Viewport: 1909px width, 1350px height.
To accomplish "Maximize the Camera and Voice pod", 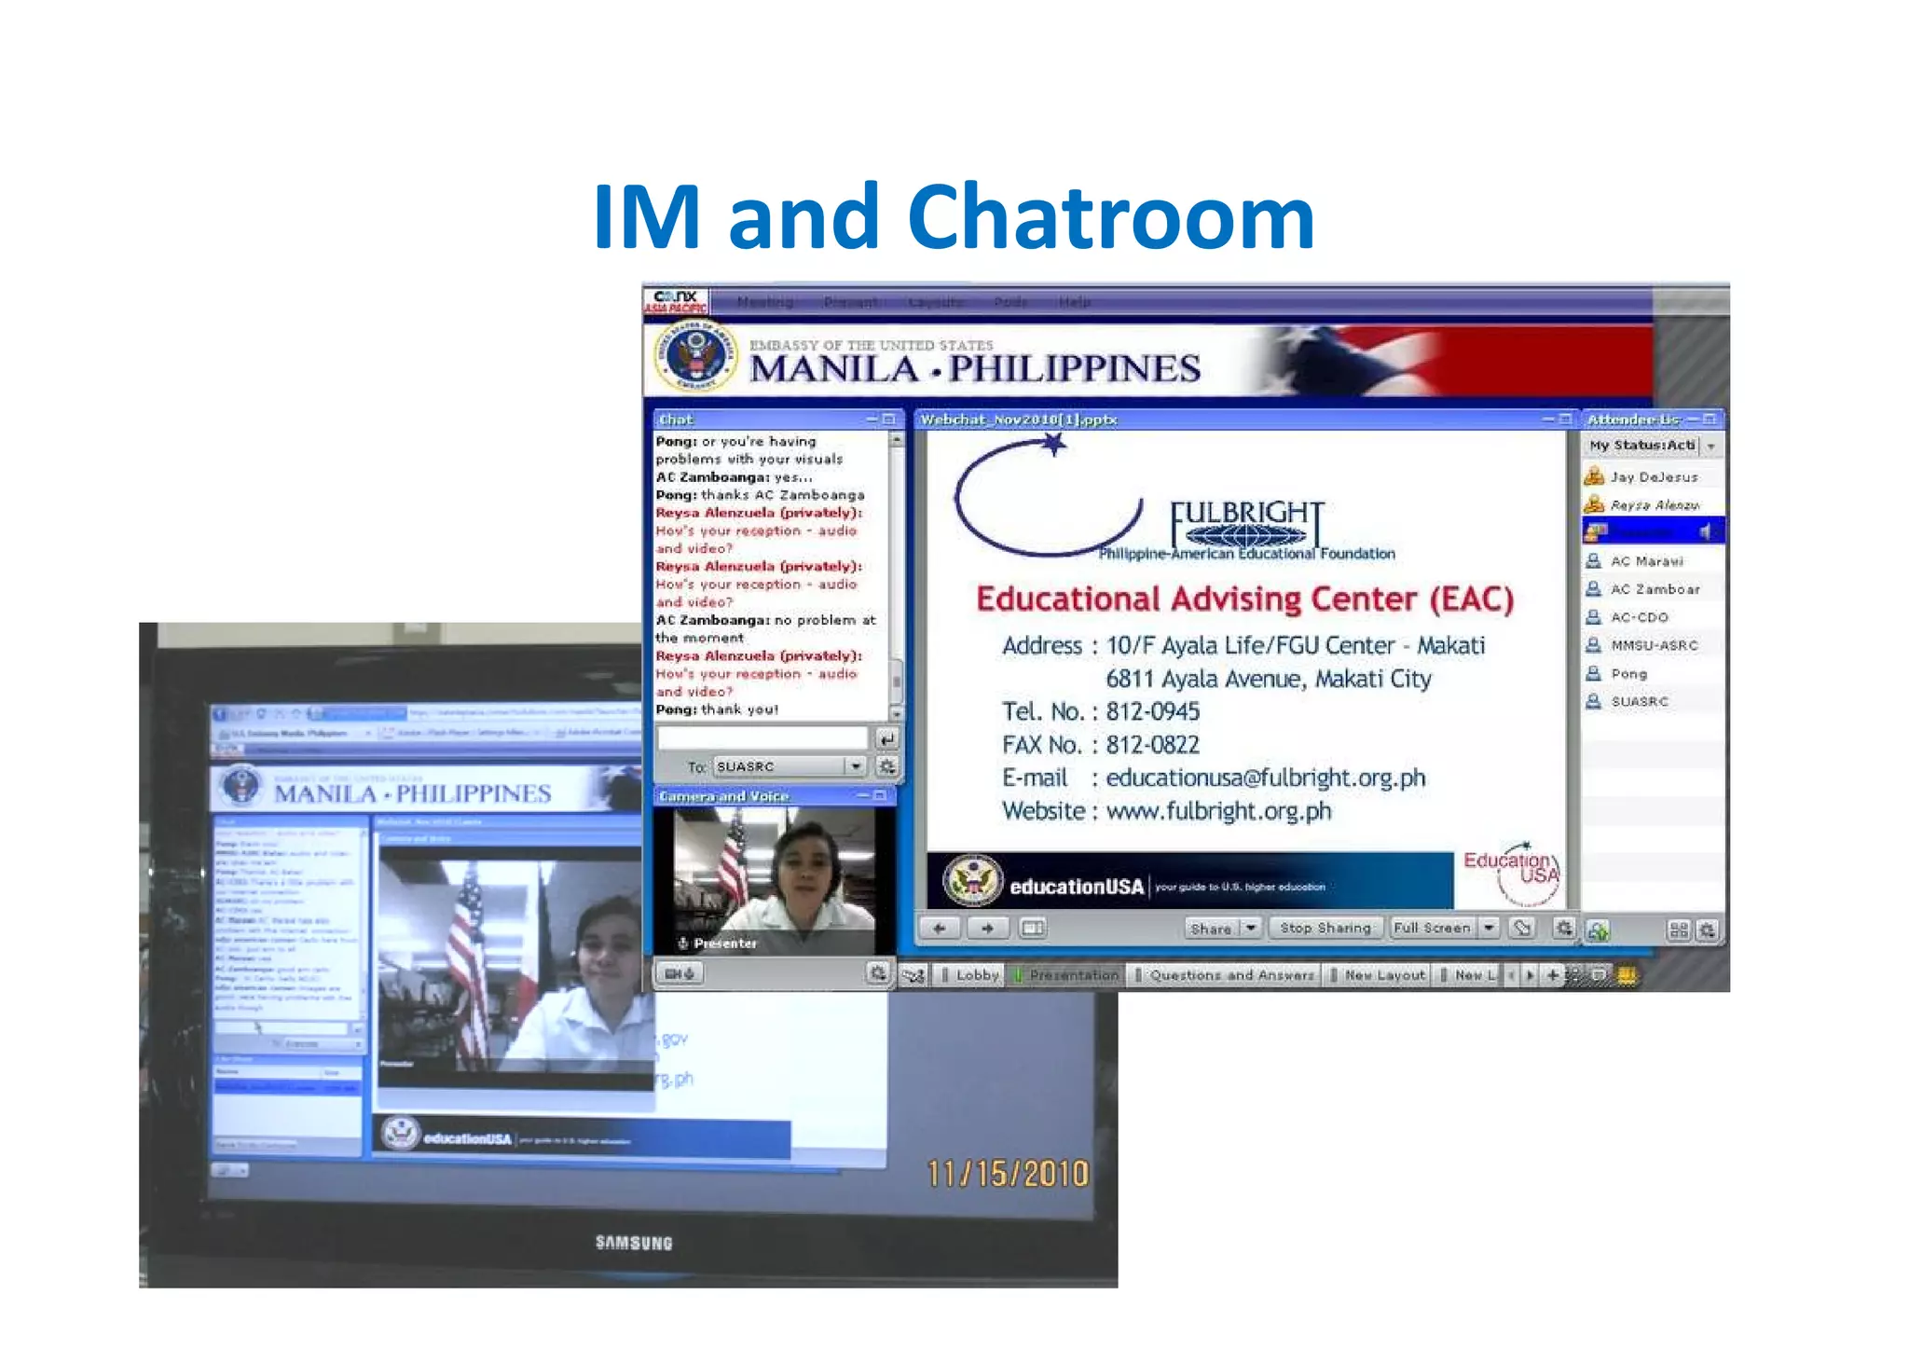I will coord(880,795).
